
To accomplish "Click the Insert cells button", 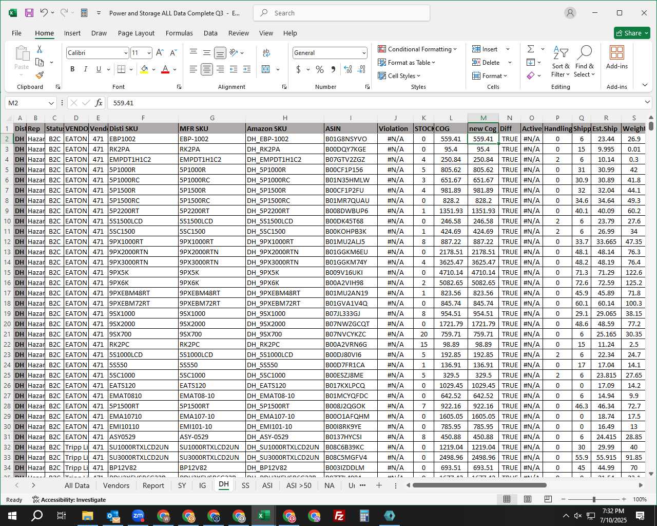I will tap(485, 49).
